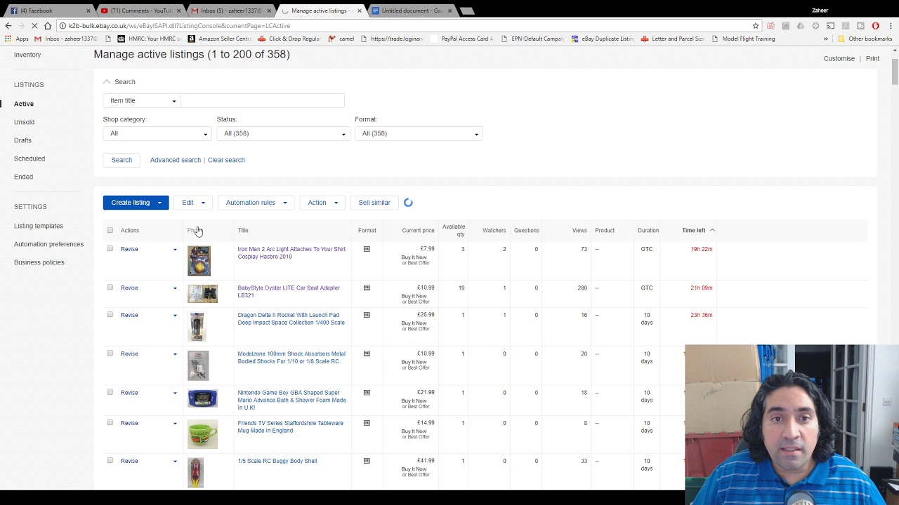This screenshot has width=899, height=505.
Task: Click the browser address bar URL
Action: click(x=179, y=26)
